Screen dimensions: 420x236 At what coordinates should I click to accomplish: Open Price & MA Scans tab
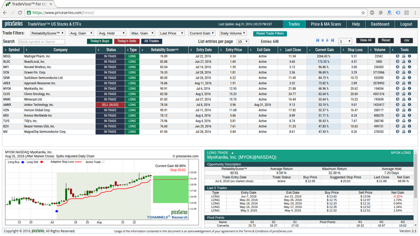point(325,24)
